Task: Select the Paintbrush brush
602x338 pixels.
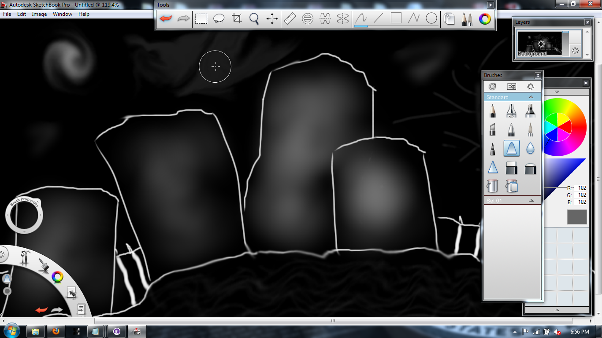Action: [x=530, y=129]
